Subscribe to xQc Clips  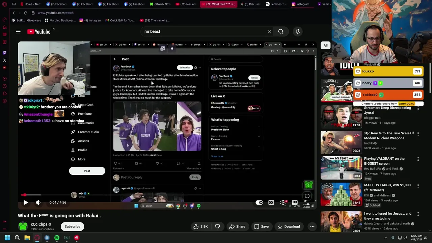(72, 226)
